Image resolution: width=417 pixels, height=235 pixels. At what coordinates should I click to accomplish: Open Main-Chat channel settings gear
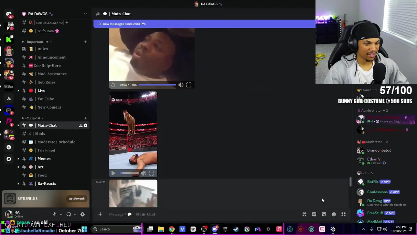(x=85, y=125)
